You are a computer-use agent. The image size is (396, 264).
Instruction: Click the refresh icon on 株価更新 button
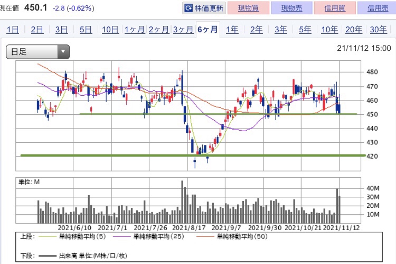pyautogui.click(x=188, y=8)
